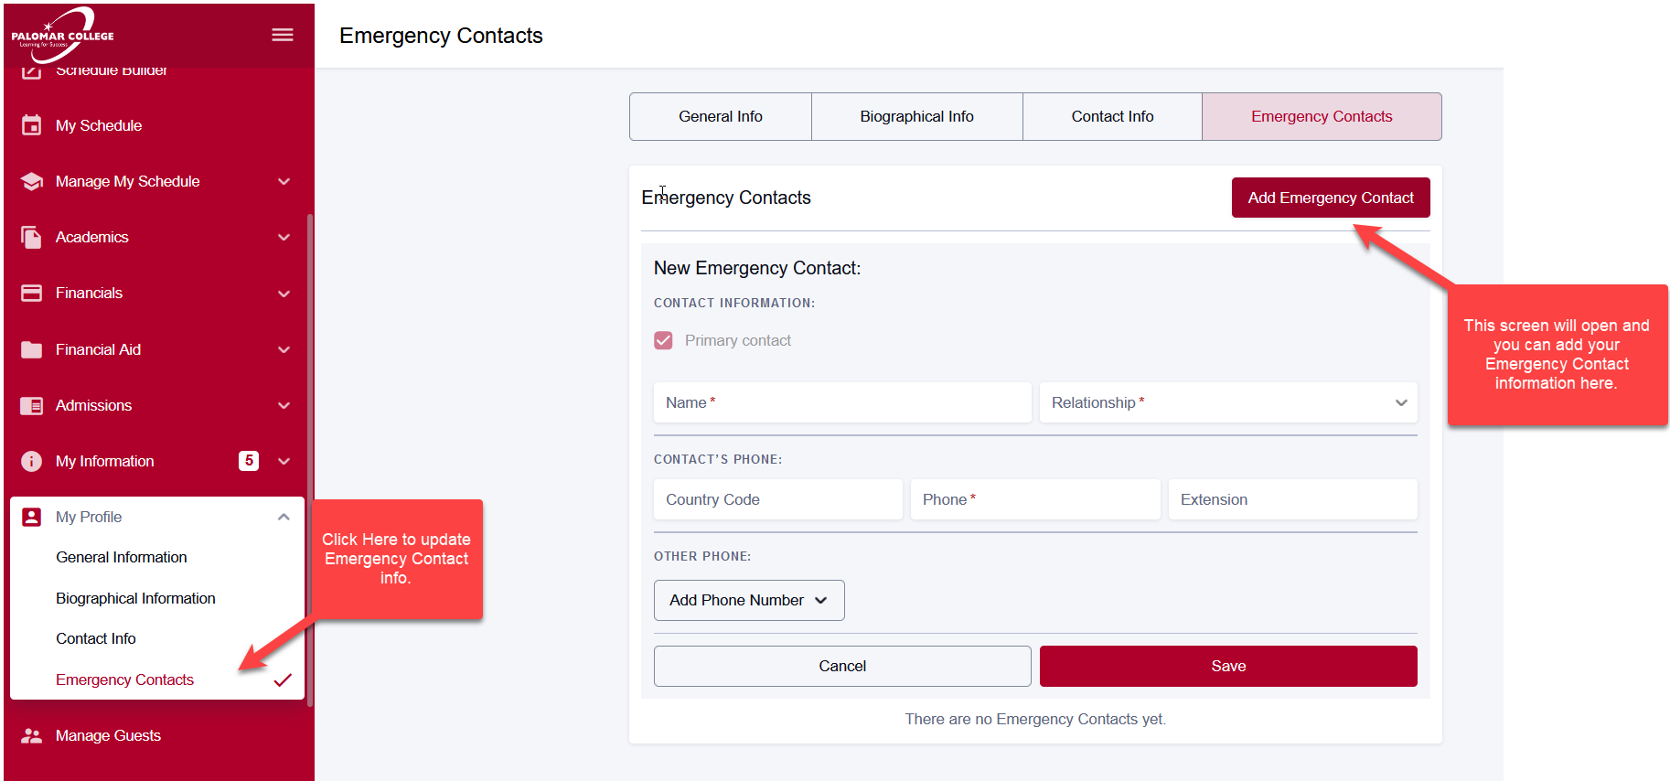This screenshot has width=1670, height=781.
Task: Click the hamburger menu icon
Action: pos(283,35)
